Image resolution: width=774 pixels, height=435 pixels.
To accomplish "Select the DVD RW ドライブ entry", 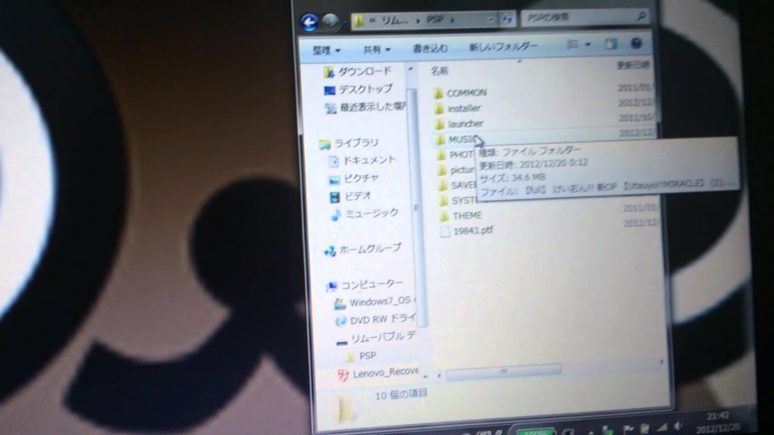I will [x=376, y=320].
